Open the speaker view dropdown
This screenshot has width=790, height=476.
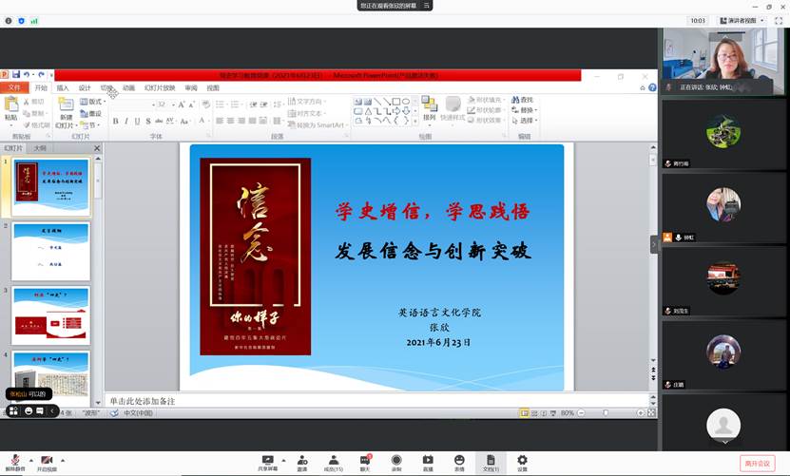click(x=742, y=20)
